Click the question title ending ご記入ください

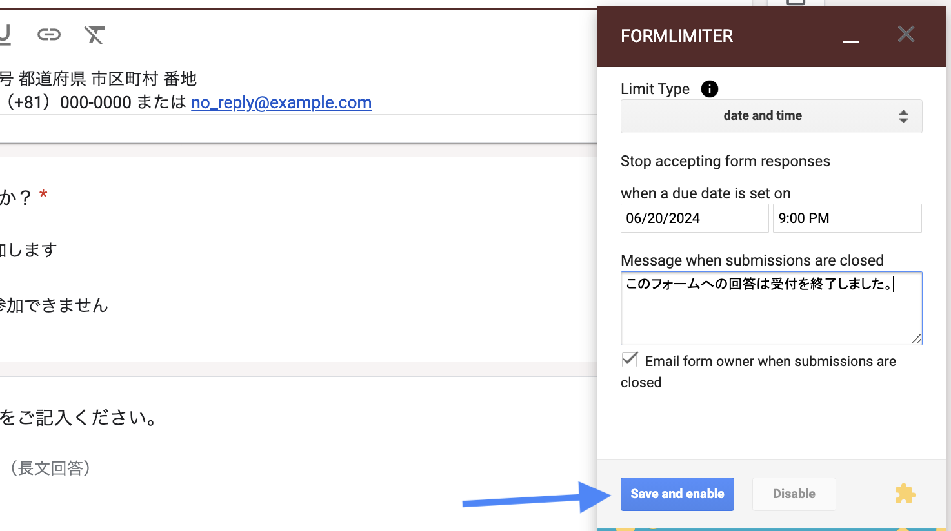coord(79,418)
